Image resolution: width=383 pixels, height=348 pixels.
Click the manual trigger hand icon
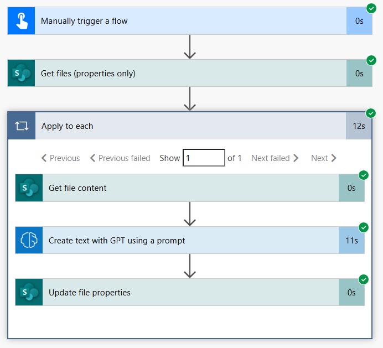click(x=21, y=21)
